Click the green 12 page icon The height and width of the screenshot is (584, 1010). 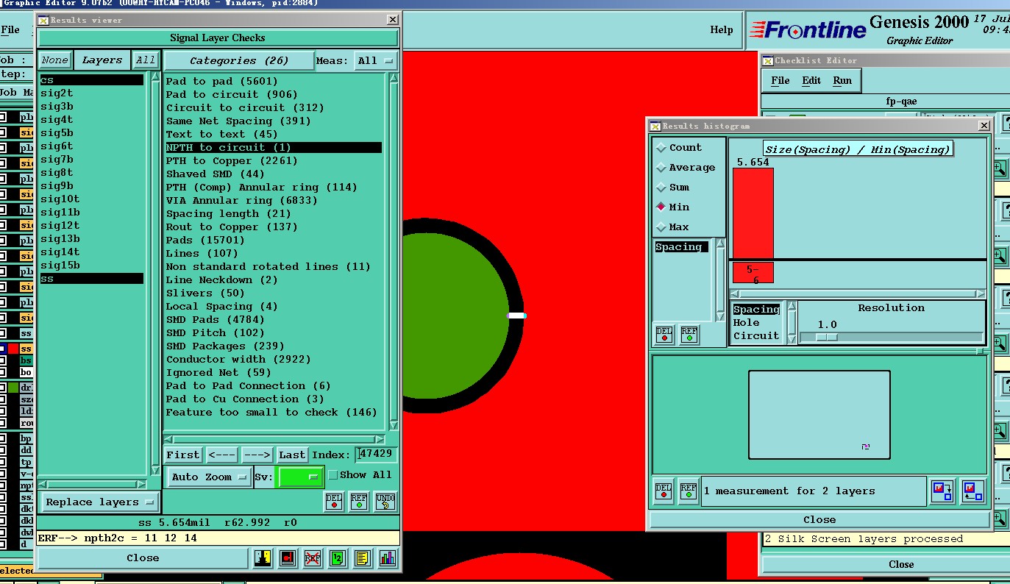338,558
